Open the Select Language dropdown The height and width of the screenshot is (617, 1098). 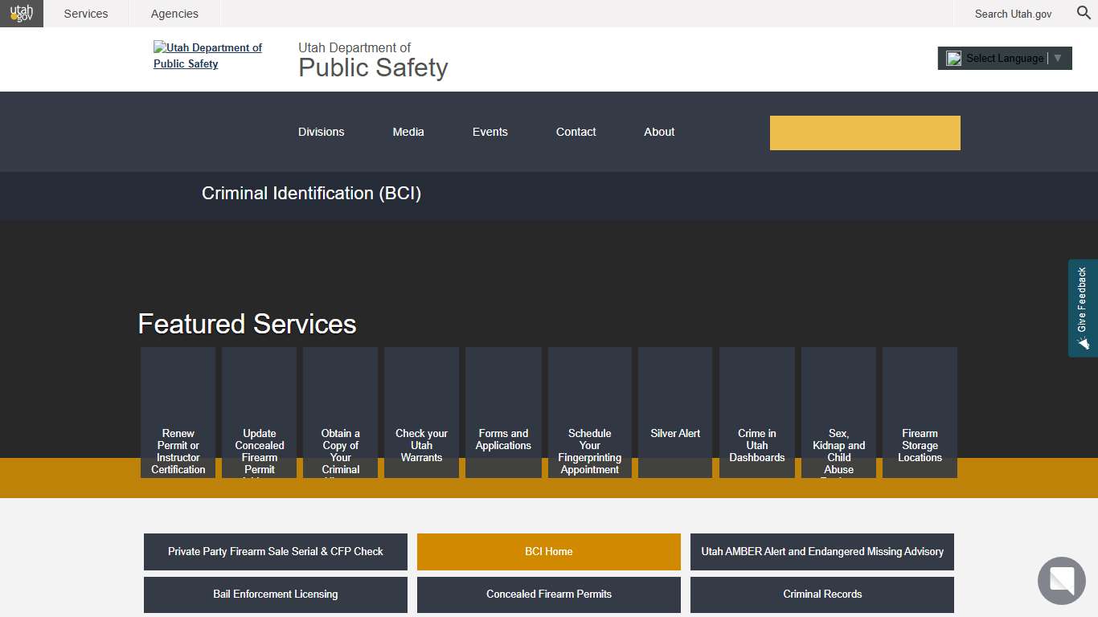(x=1004, y=58)
